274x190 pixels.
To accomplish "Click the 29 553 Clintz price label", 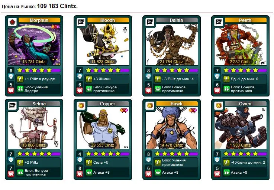I will (x=103, y=145).
